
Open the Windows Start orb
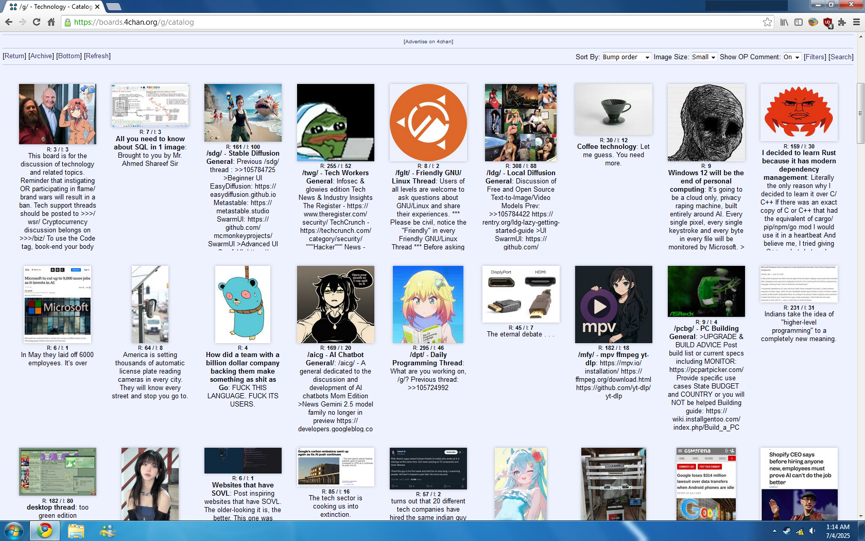13,531
